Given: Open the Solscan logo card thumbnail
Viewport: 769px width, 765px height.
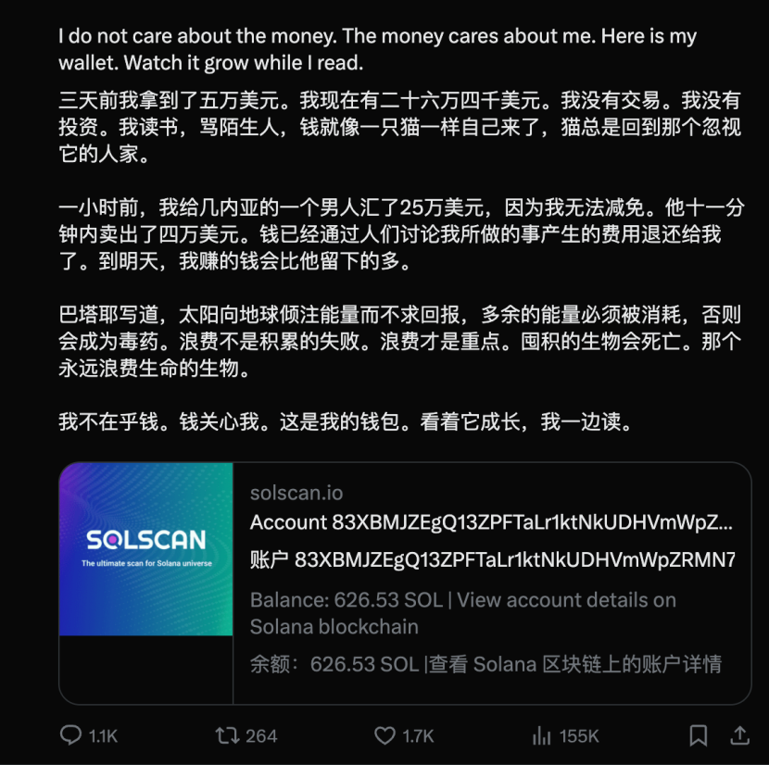Looking at the screenshot, I should [x=146, y=549].
